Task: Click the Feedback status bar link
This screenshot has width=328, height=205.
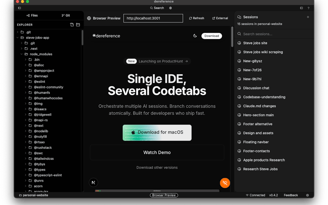Action: click(x=291, y=195)
